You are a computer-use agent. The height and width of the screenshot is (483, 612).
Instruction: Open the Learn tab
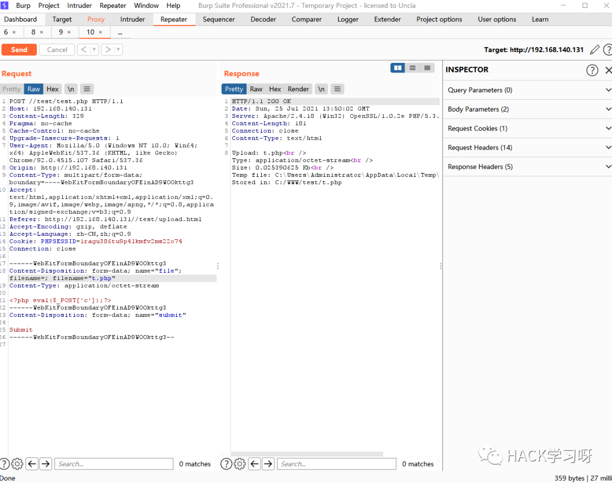(540, 19)
